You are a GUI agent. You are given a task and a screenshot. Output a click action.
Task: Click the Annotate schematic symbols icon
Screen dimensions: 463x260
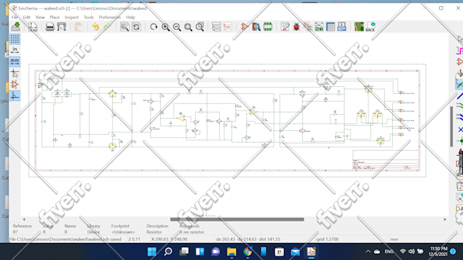coord(285,26)
